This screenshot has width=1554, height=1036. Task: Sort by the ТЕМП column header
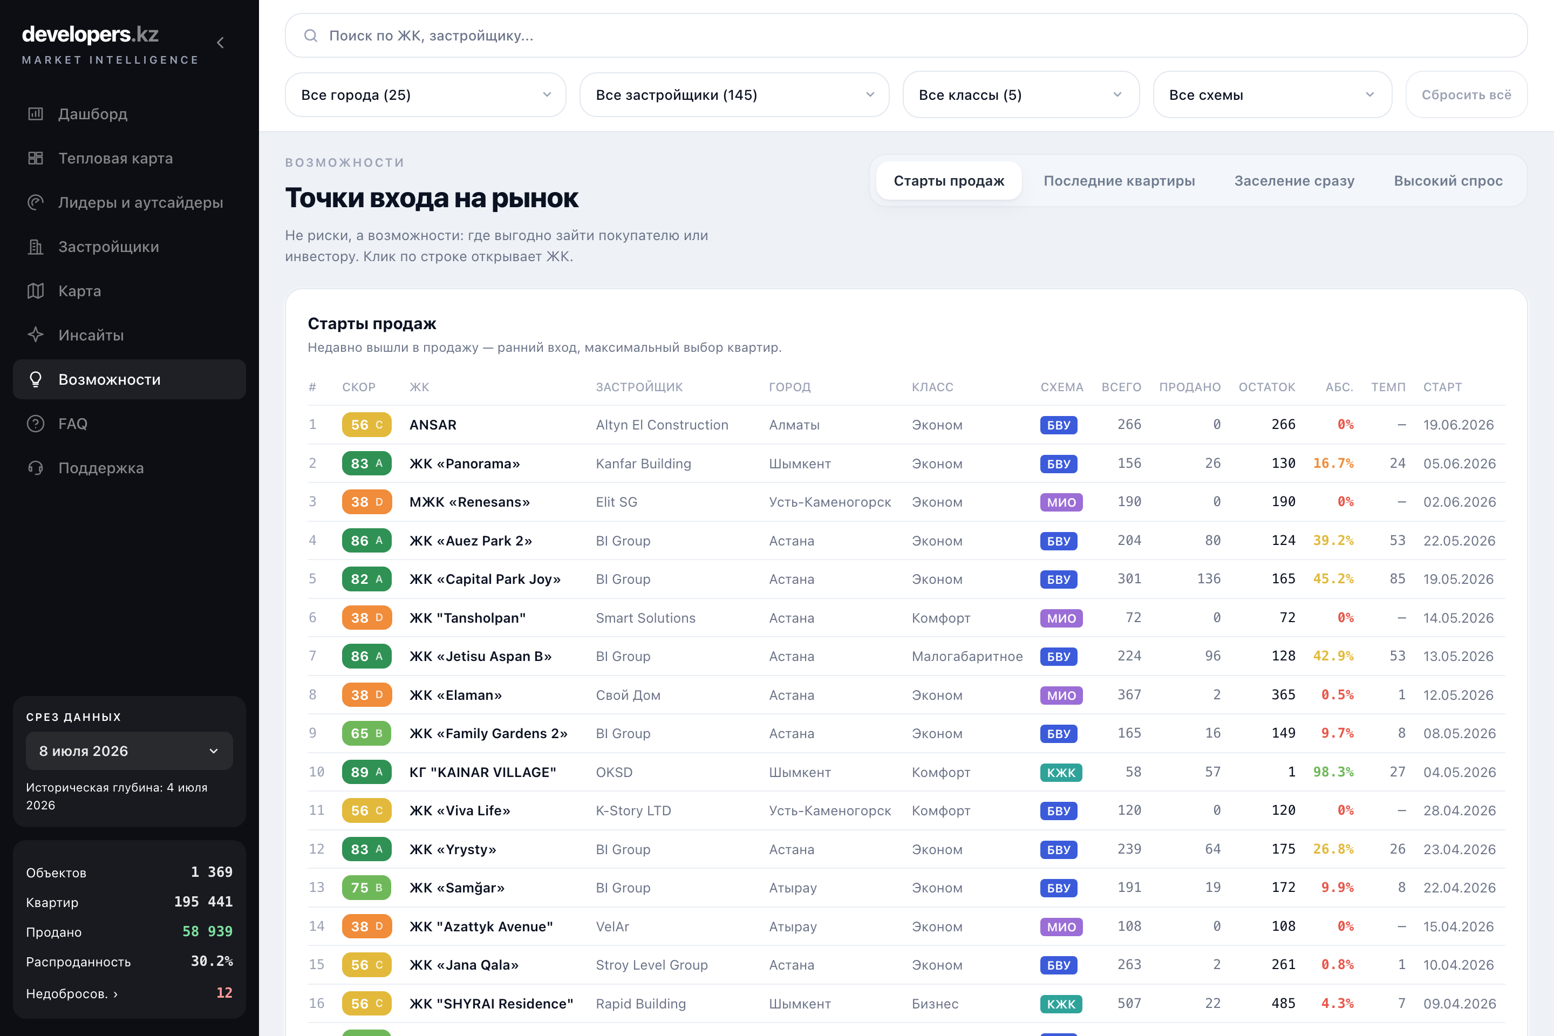[x=1388, y=387]
